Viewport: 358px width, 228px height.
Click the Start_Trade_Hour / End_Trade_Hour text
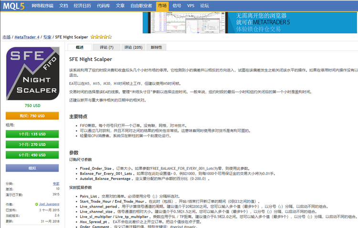point(112,201)
